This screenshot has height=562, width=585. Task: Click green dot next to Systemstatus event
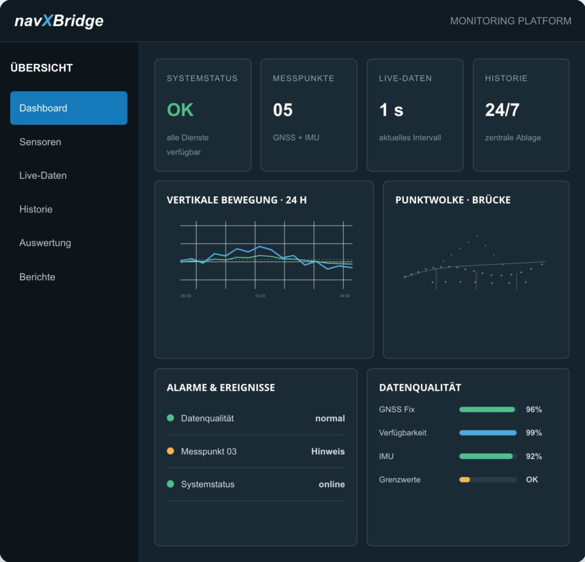[170, 484]
